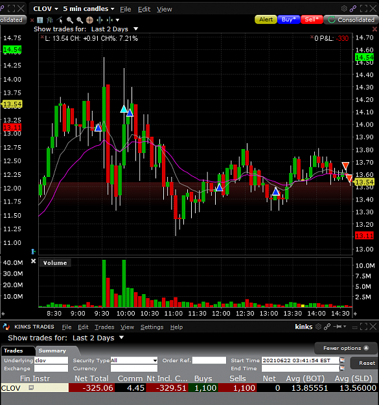The width and height of the screenshot is (379, 405).
Task: Click the compress time span arrows icon
Action: point(109,20)
